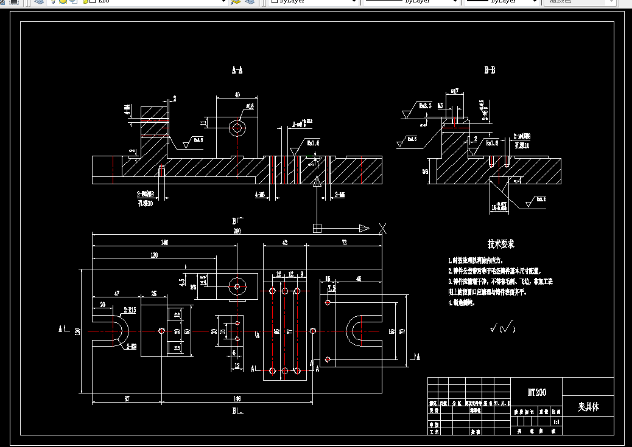
Task: Select the 2-M5 callout below A-A view
Action: coord(339,195)
